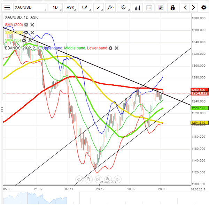Click the 1254.032 current price tag
This screenshot has width=209, height=205.
200,93
